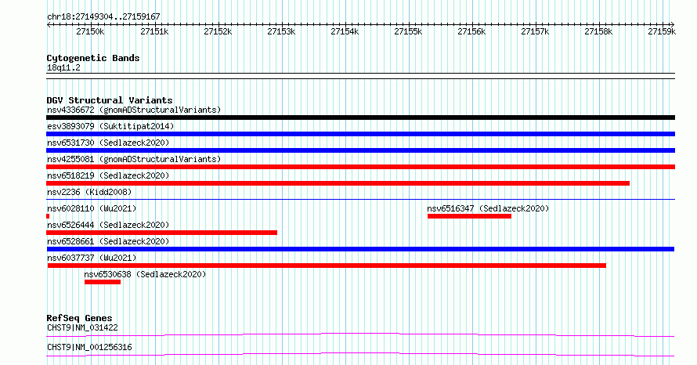Screen dimensions: 697x365
Task: Open nsv6518219 (Sedlazeck2020) label
Action: 108,175
